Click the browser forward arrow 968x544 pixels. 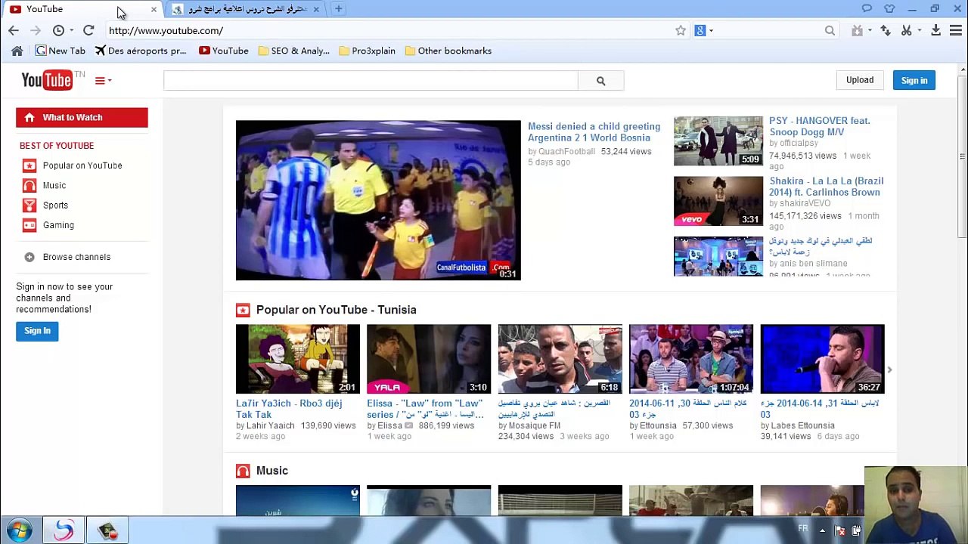pos(35,30)
